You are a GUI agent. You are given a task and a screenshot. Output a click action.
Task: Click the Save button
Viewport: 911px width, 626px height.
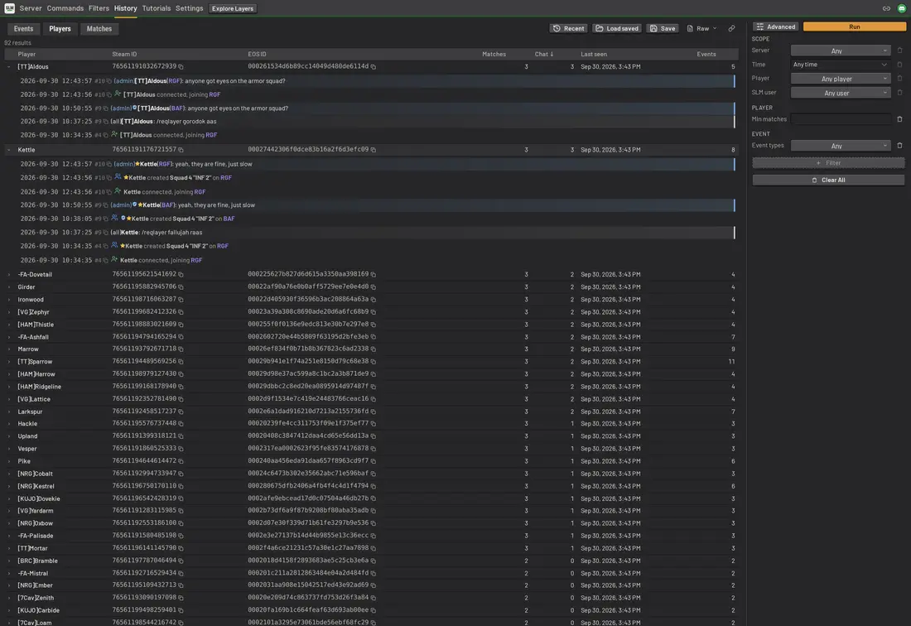663,28
